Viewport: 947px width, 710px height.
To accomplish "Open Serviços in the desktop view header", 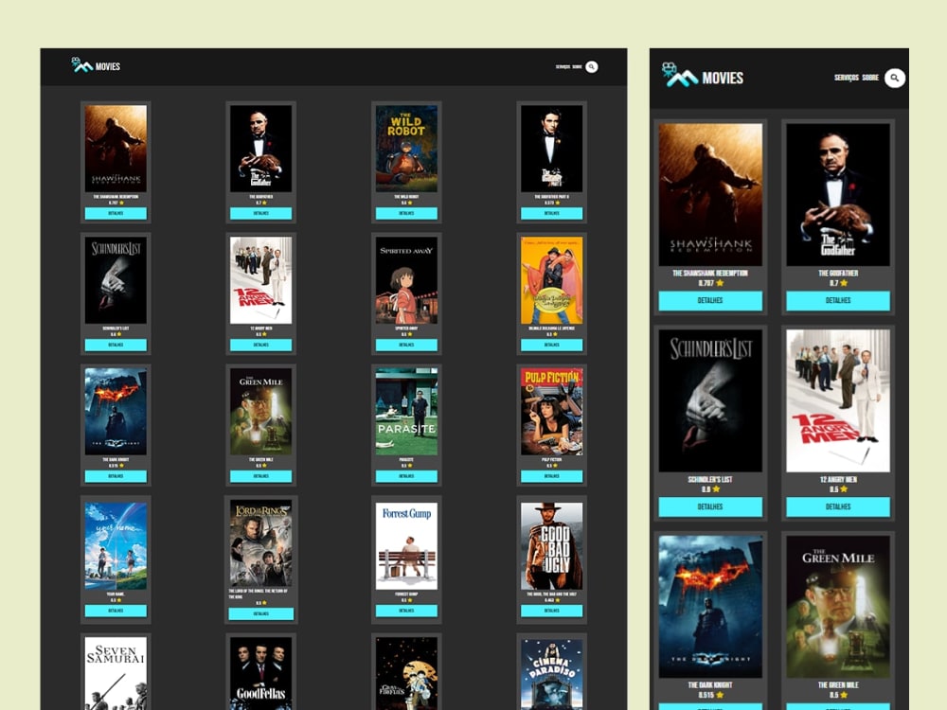I will (563, 67).
